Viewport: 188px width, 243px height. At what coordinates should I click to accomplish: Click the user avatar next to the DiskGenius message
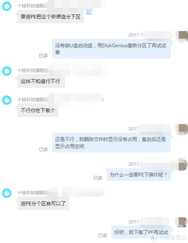point(183,36)
